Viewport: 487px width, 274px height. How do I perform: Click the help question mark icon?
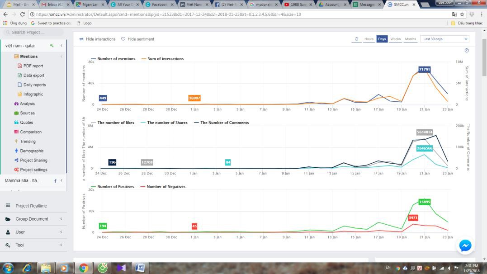467,51
